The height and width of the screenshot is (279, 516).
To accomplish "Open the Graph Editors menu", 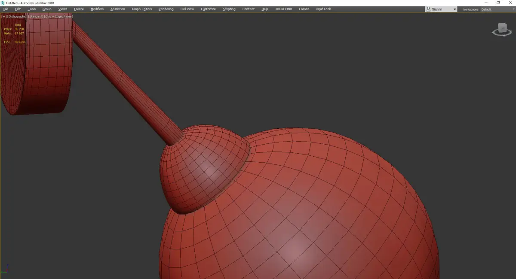I will coord(142,9).
